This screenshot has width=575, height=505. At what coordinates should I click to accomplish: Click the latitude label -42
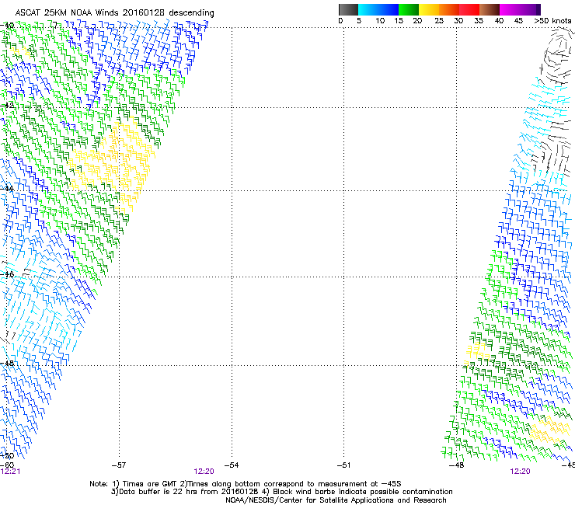(x=7, y=105)
